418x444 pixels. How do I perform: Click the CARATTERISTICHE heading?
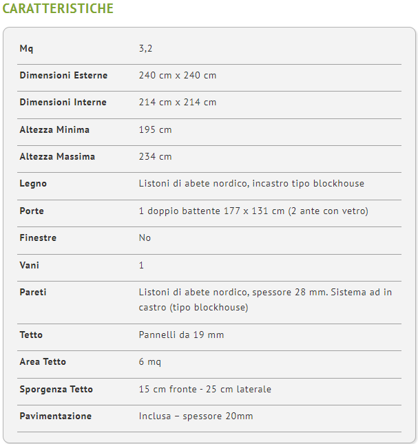coord(58,8)
